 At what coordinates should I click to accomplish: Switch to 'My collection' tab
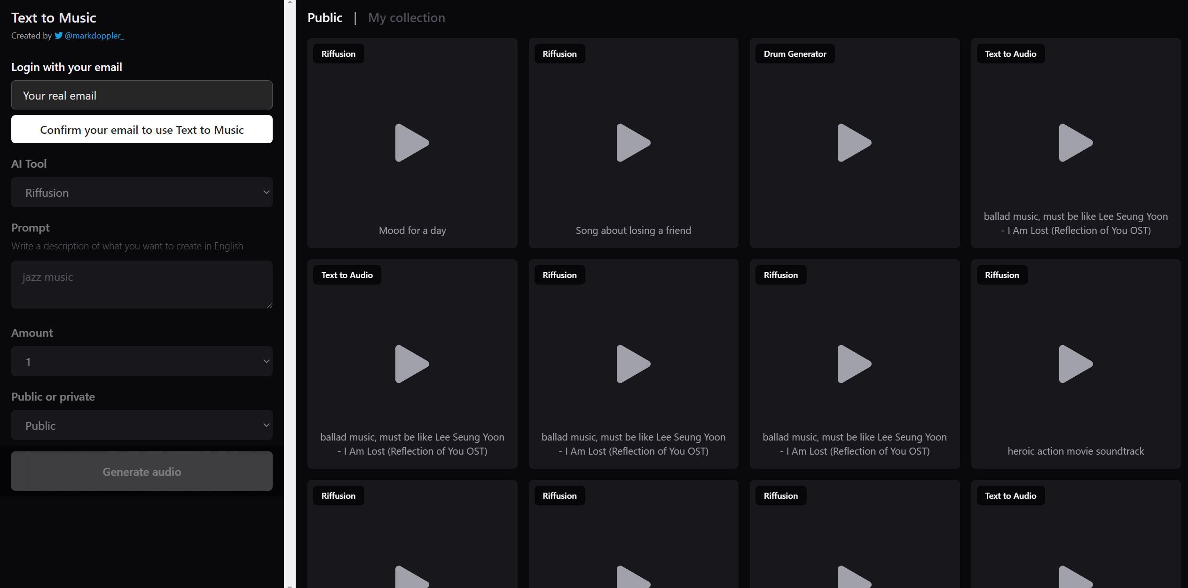click(x=407, y=16)
